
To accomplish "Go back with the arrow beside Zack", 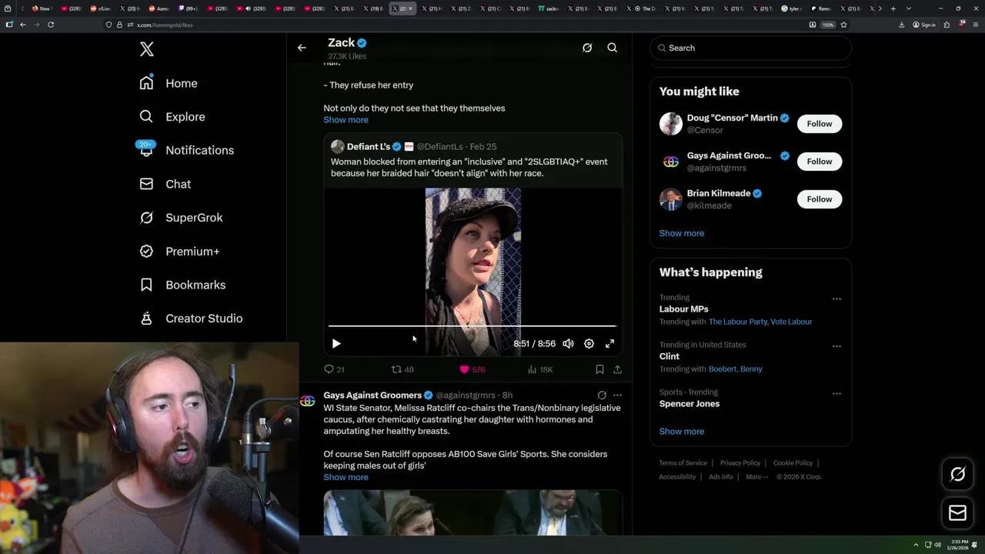I will [x=302, y=48].
